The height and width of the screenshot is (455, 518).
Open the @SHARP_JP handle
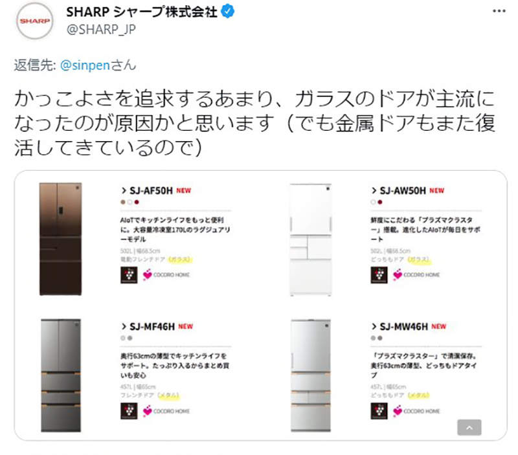pyautogui.click(x=101, y=29)
